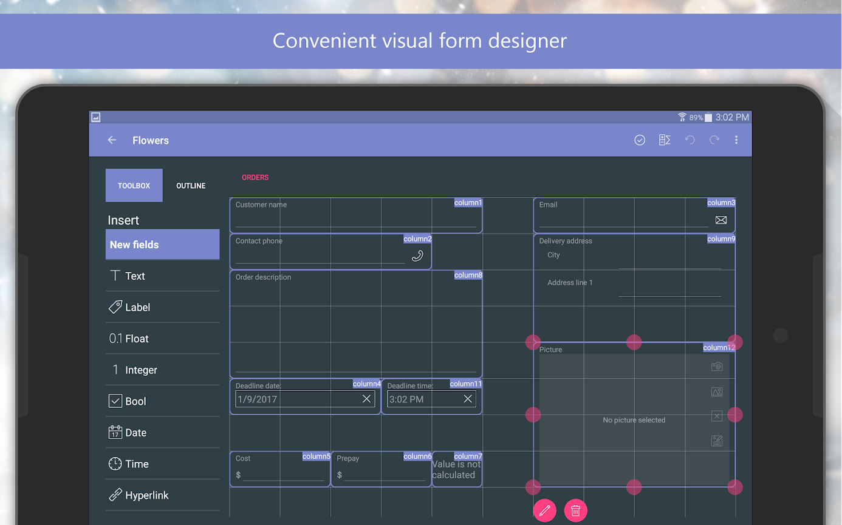Select the Orders page tab
842x525 pixels.
click(x=255, y=177)
